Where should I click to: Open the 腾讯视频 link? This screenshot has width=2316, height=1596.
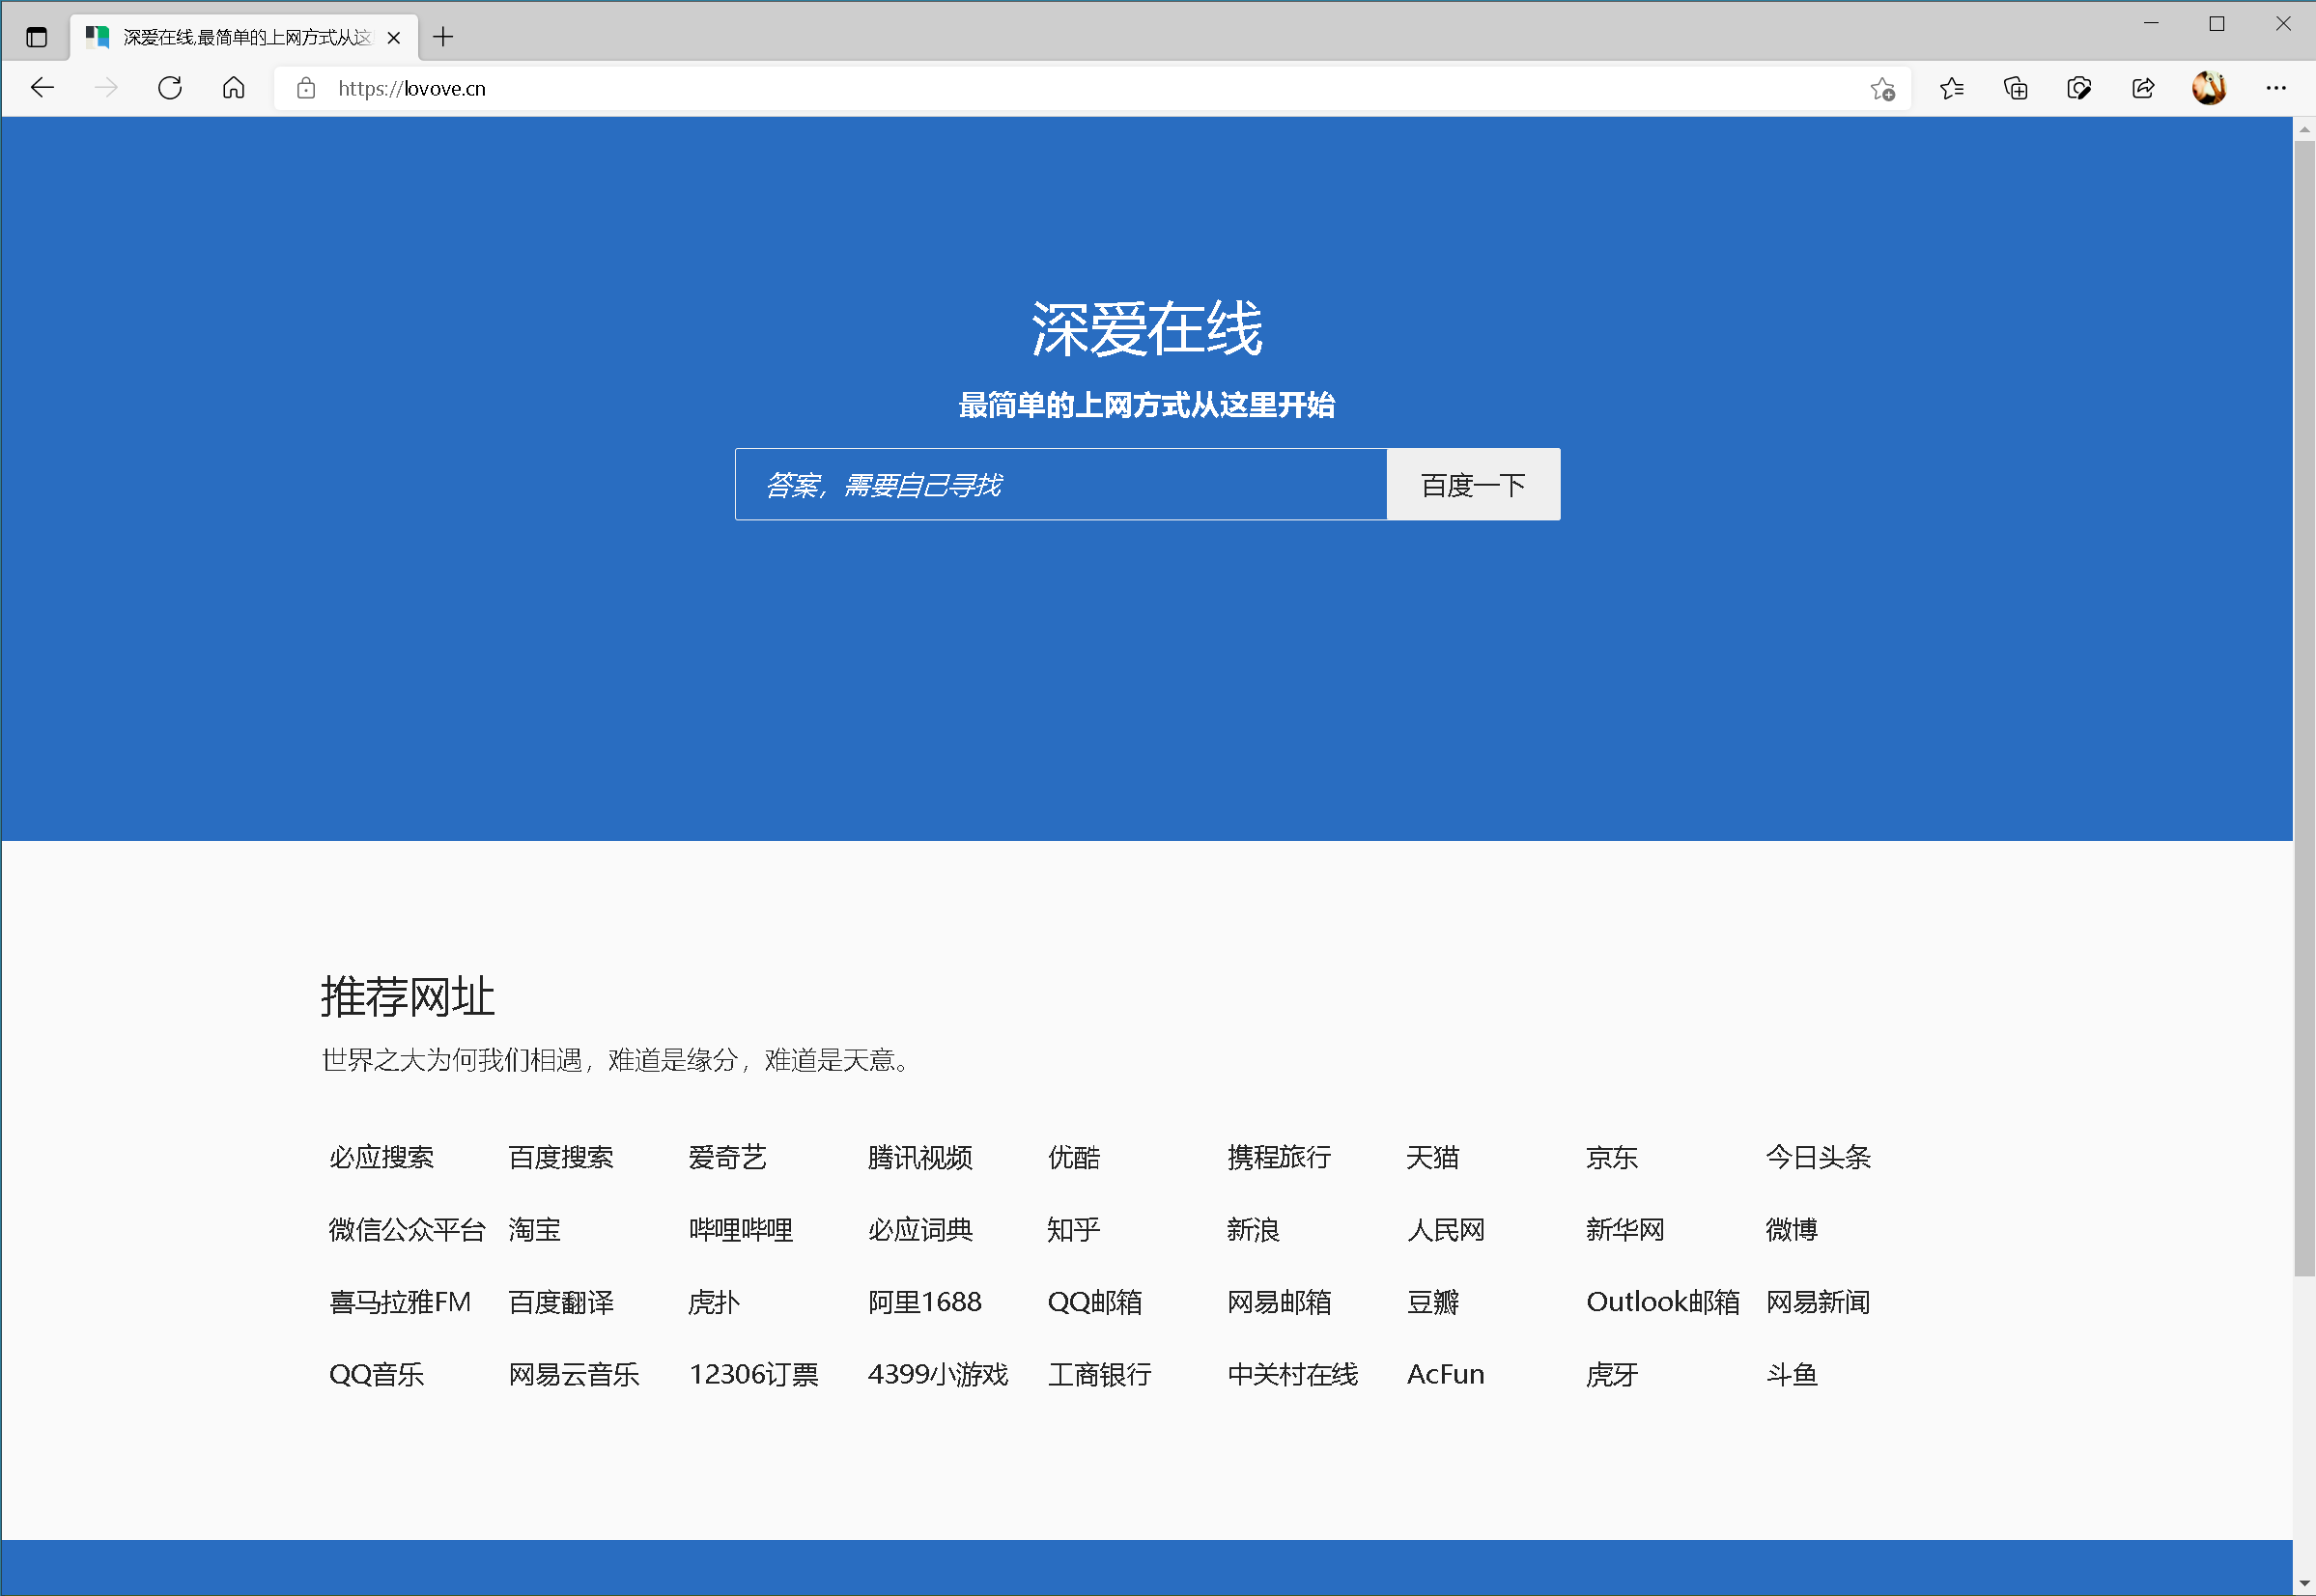click(920, 1157)
